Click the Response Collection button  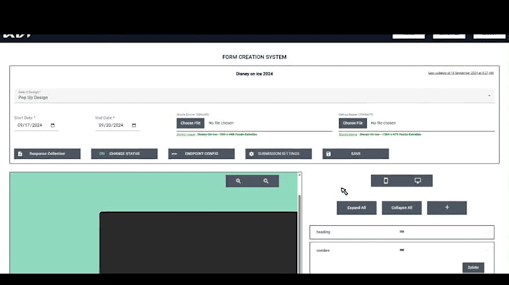coord(47,154)
